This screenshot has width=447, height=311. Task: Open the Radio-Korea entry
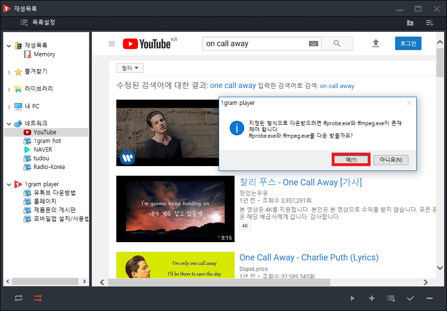[x=49, y=167]
